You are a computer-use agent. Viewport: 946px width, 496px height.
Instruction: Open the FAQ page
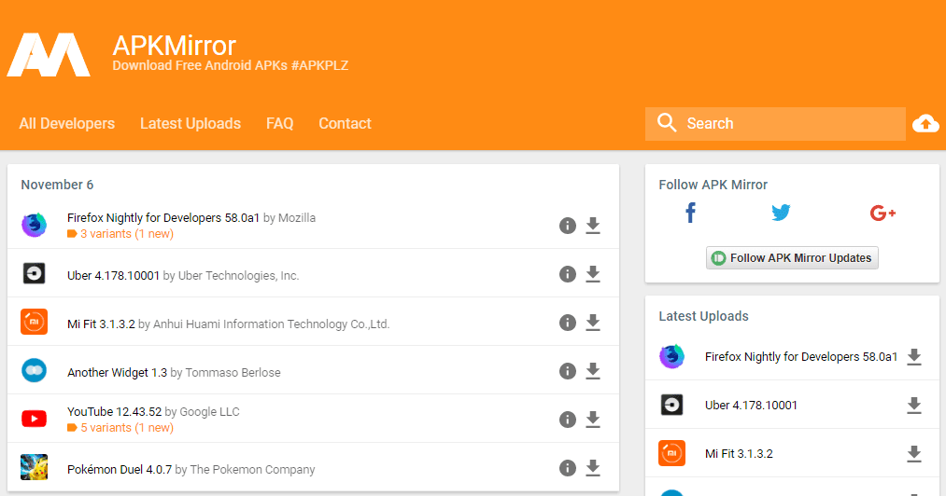(280, 124)
